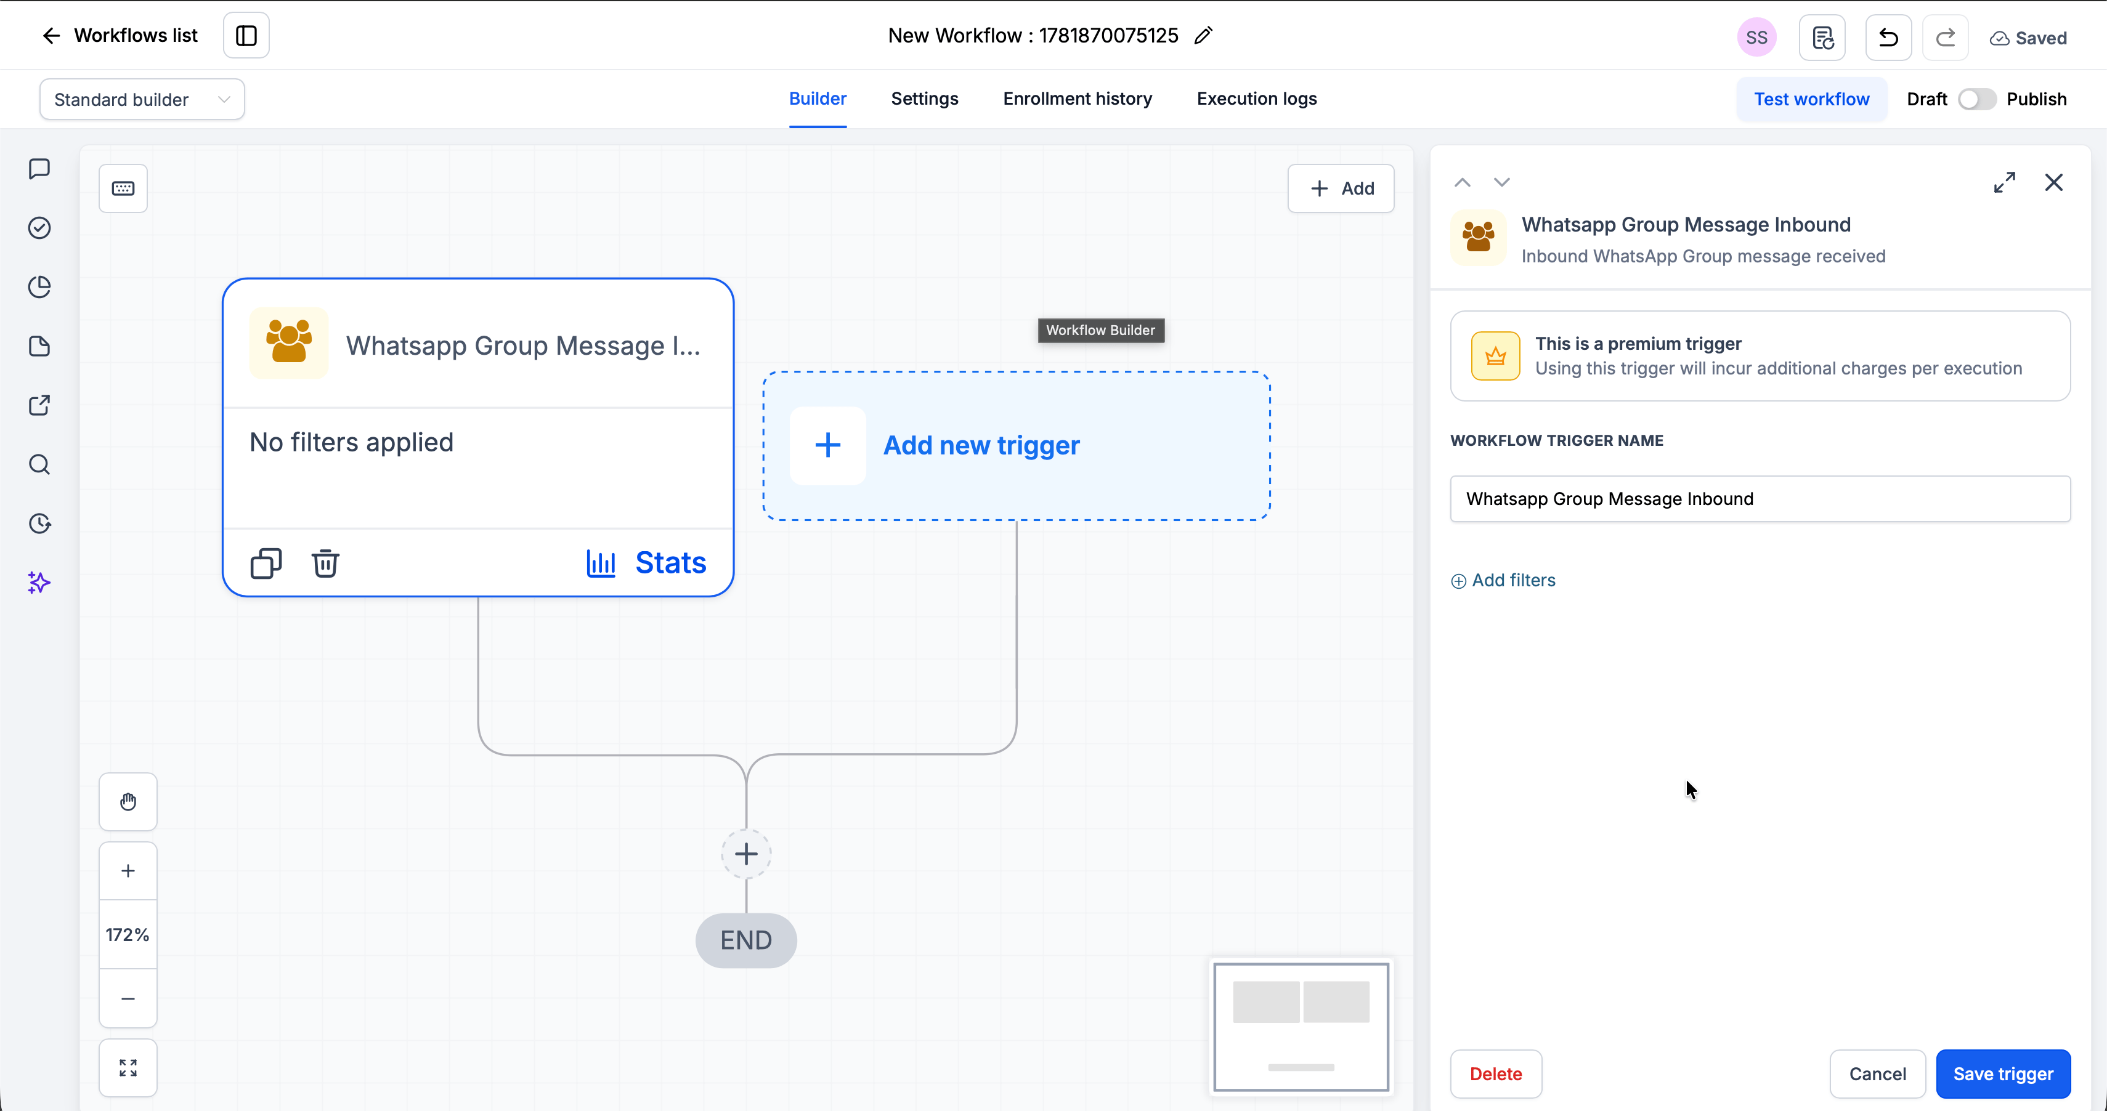
Task: Switch to the Settings tab
Action: click(x=924, y=99)
